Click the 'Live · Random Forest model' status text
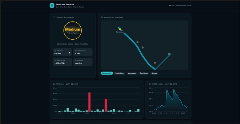The width and height of the screenshot is (240, 124). [181, 6]
